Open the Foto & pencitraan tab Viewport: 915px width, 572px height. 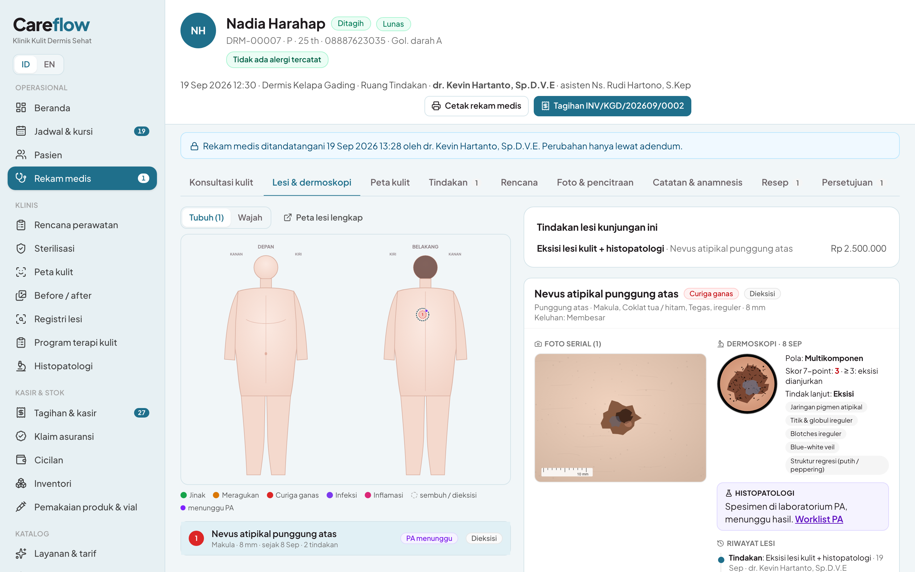click(595, 182)
